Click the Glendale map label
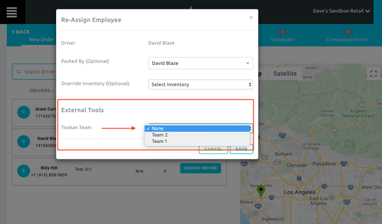 [296, 165]
